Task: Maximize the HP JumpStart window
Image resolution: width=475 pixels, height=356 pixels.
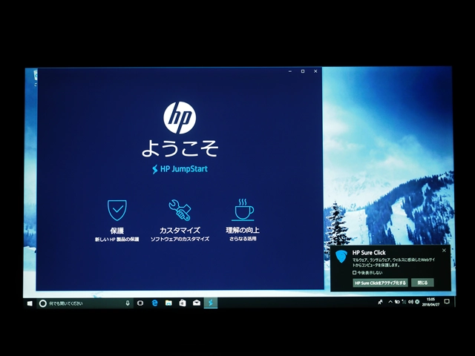Action: click(303, 71)
